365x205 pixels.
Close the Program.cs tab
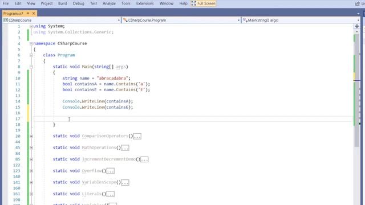34,14
